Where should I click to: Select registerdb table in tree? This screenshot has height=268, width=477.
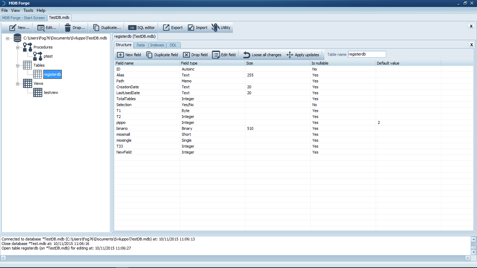[52, 74]
